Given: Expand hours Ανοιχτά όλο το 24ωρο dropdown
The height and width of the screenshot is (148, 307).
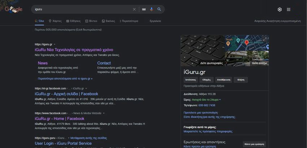Looking at the screenshot, I should 206,100.
